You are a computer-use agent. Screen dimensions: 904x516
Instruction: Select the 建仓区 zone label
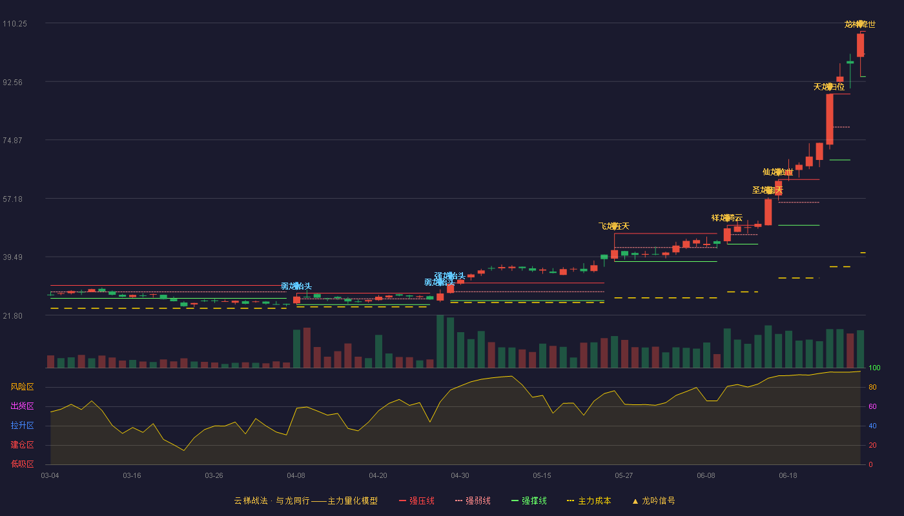pyautogui.click(x=23, y=445)
